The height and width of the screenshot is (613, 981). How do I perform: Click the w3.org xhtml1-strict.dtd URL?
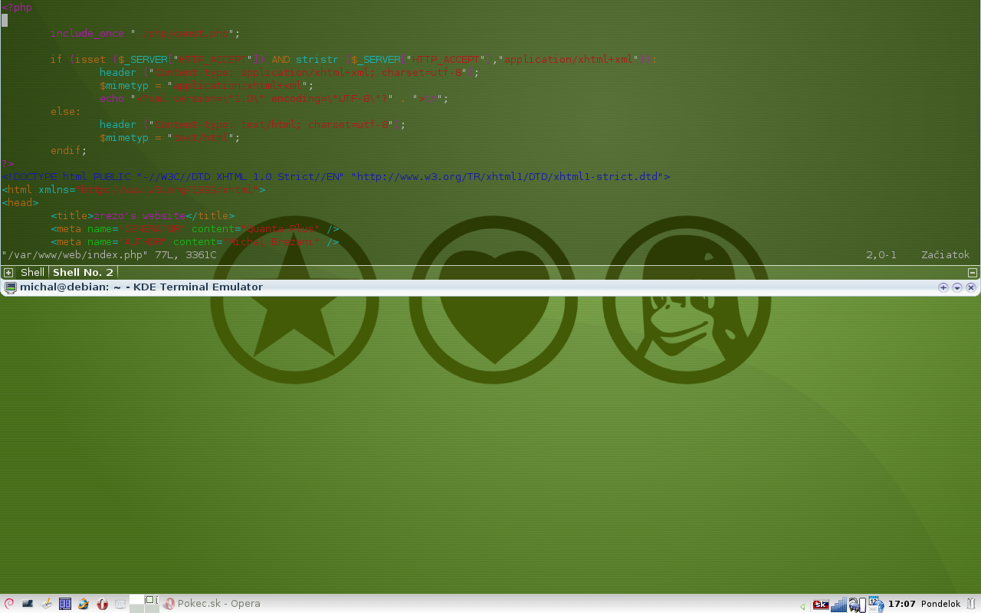point(507,176)
